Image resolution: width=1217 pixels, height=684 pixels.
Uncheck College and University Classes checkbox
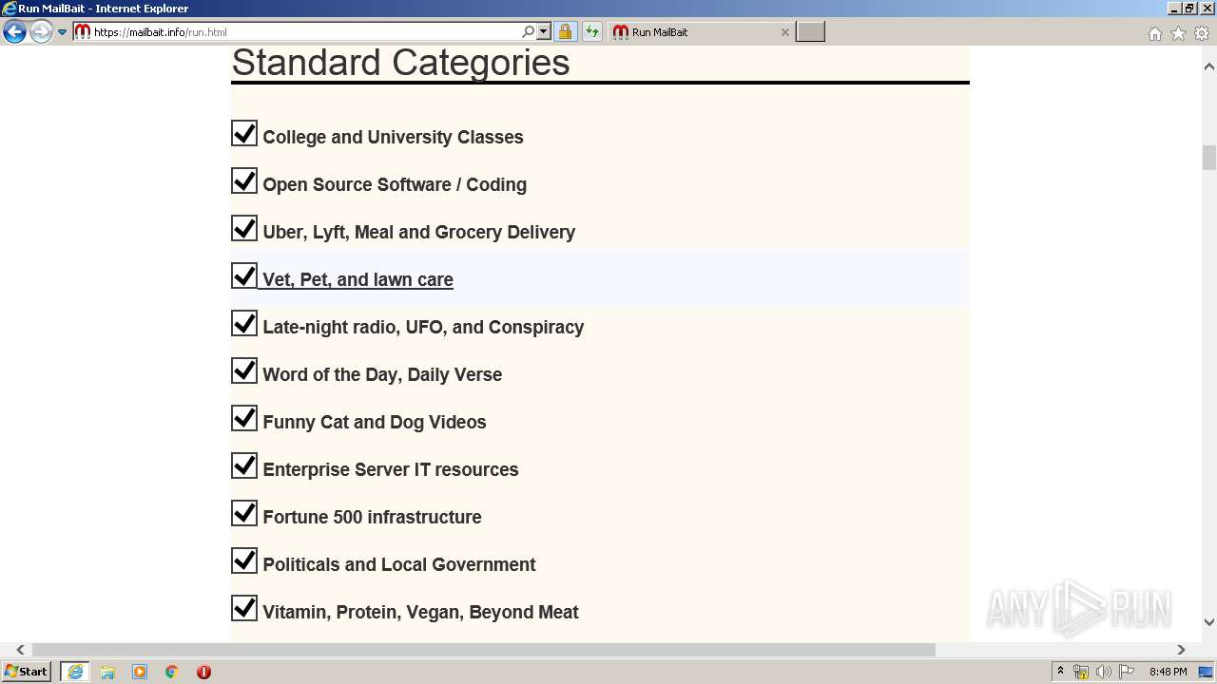pos(244,133)
